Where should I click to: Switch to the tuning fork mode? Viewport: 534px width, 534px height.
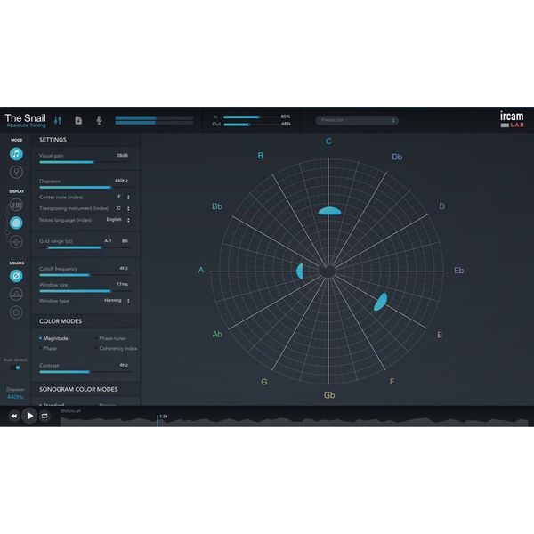[17, 172]
